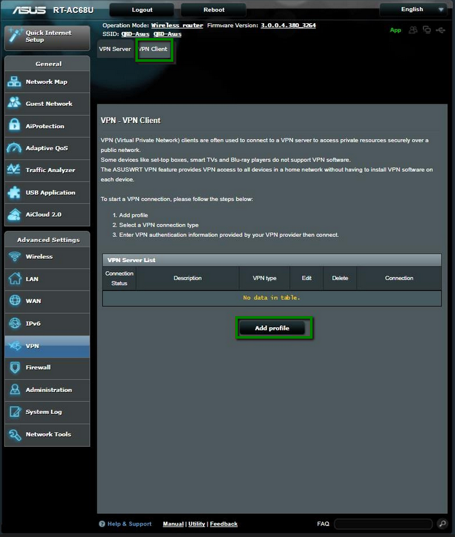Click the IPv6 globe icon
The width and height of the screenshot is (455, 537).
[15, 323]
